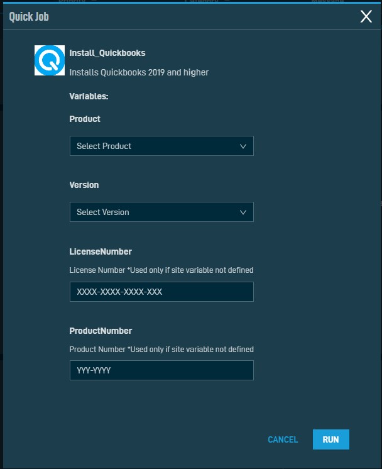Click the License Number site variable hint
This screenshot has width=382, height=469.
tap(161, 270)
